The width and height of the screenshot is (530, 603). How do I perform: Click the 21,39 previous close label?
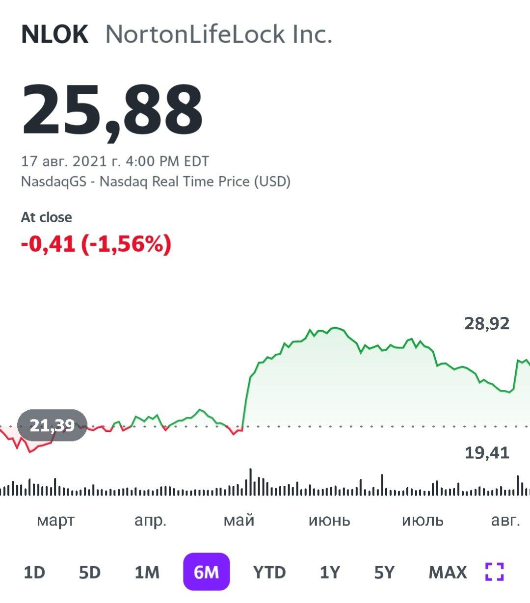point(52,425)
